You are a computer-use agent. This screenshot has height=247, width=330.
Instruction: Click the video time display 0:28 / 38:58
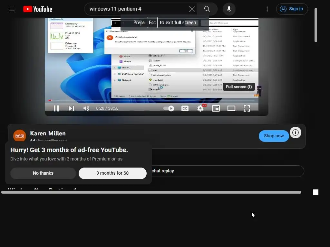tap(107, 108)
